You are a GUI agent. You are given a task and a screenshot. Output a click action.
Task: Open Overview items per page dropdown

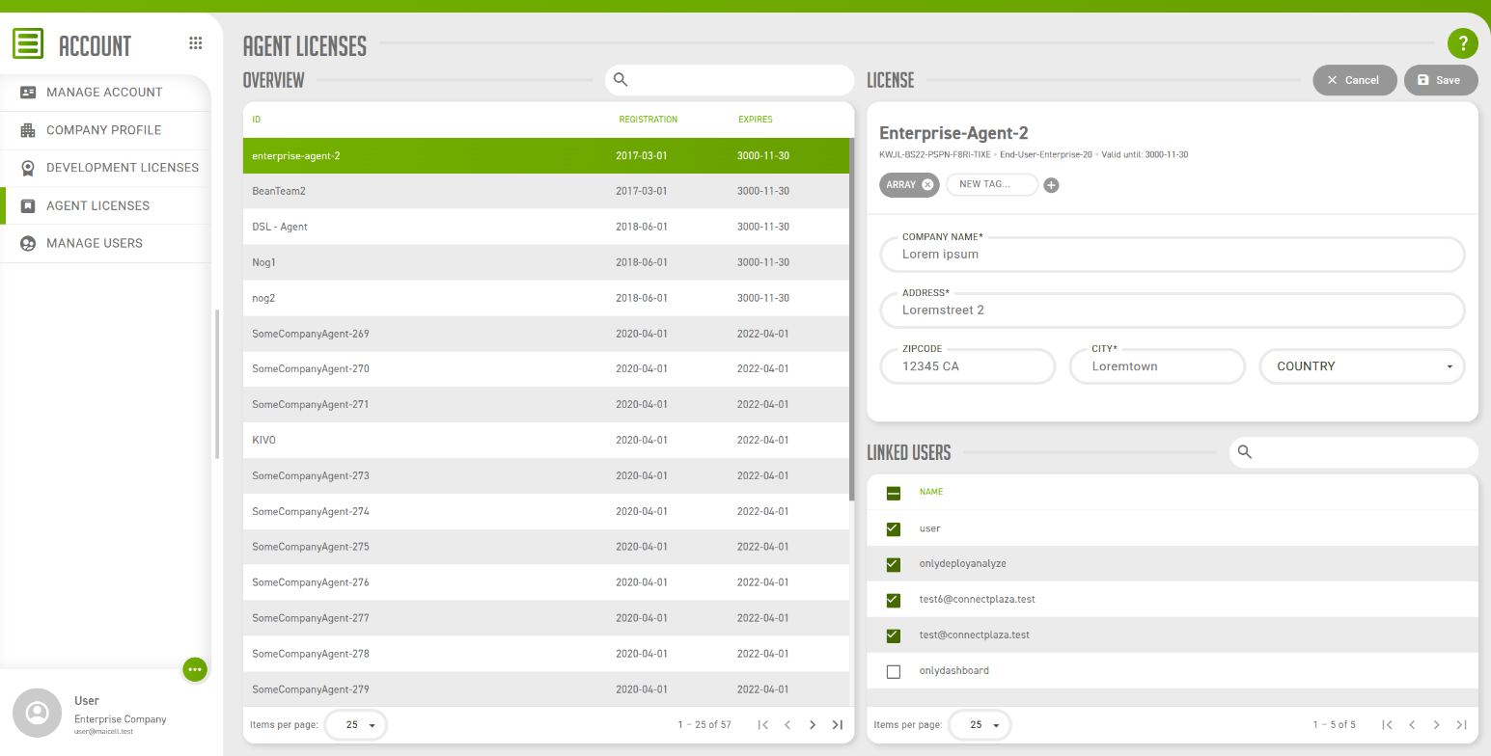(x=356, y=725)
